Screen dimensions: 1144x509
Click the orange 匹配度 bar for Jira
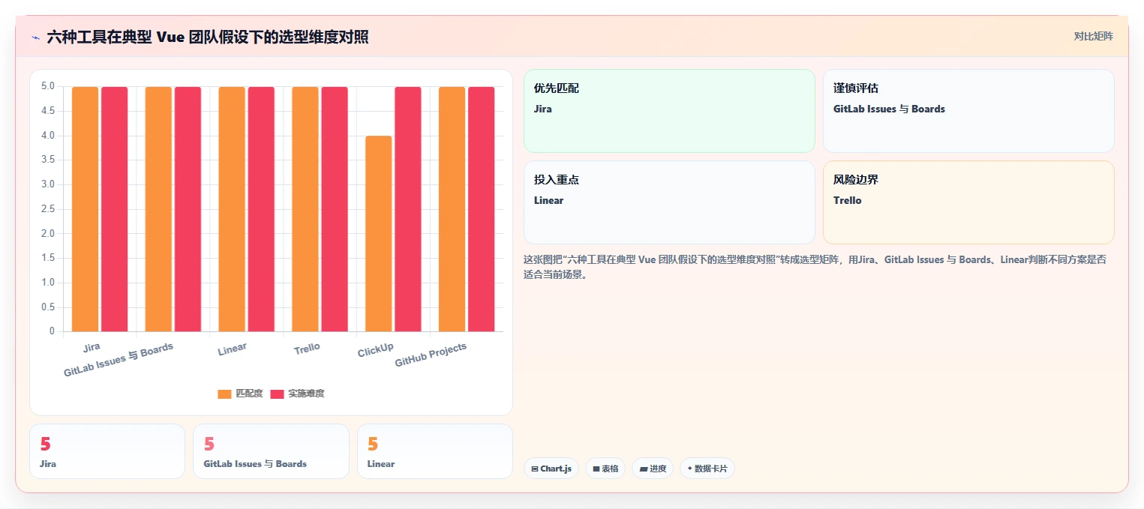(x=85, y=209)
